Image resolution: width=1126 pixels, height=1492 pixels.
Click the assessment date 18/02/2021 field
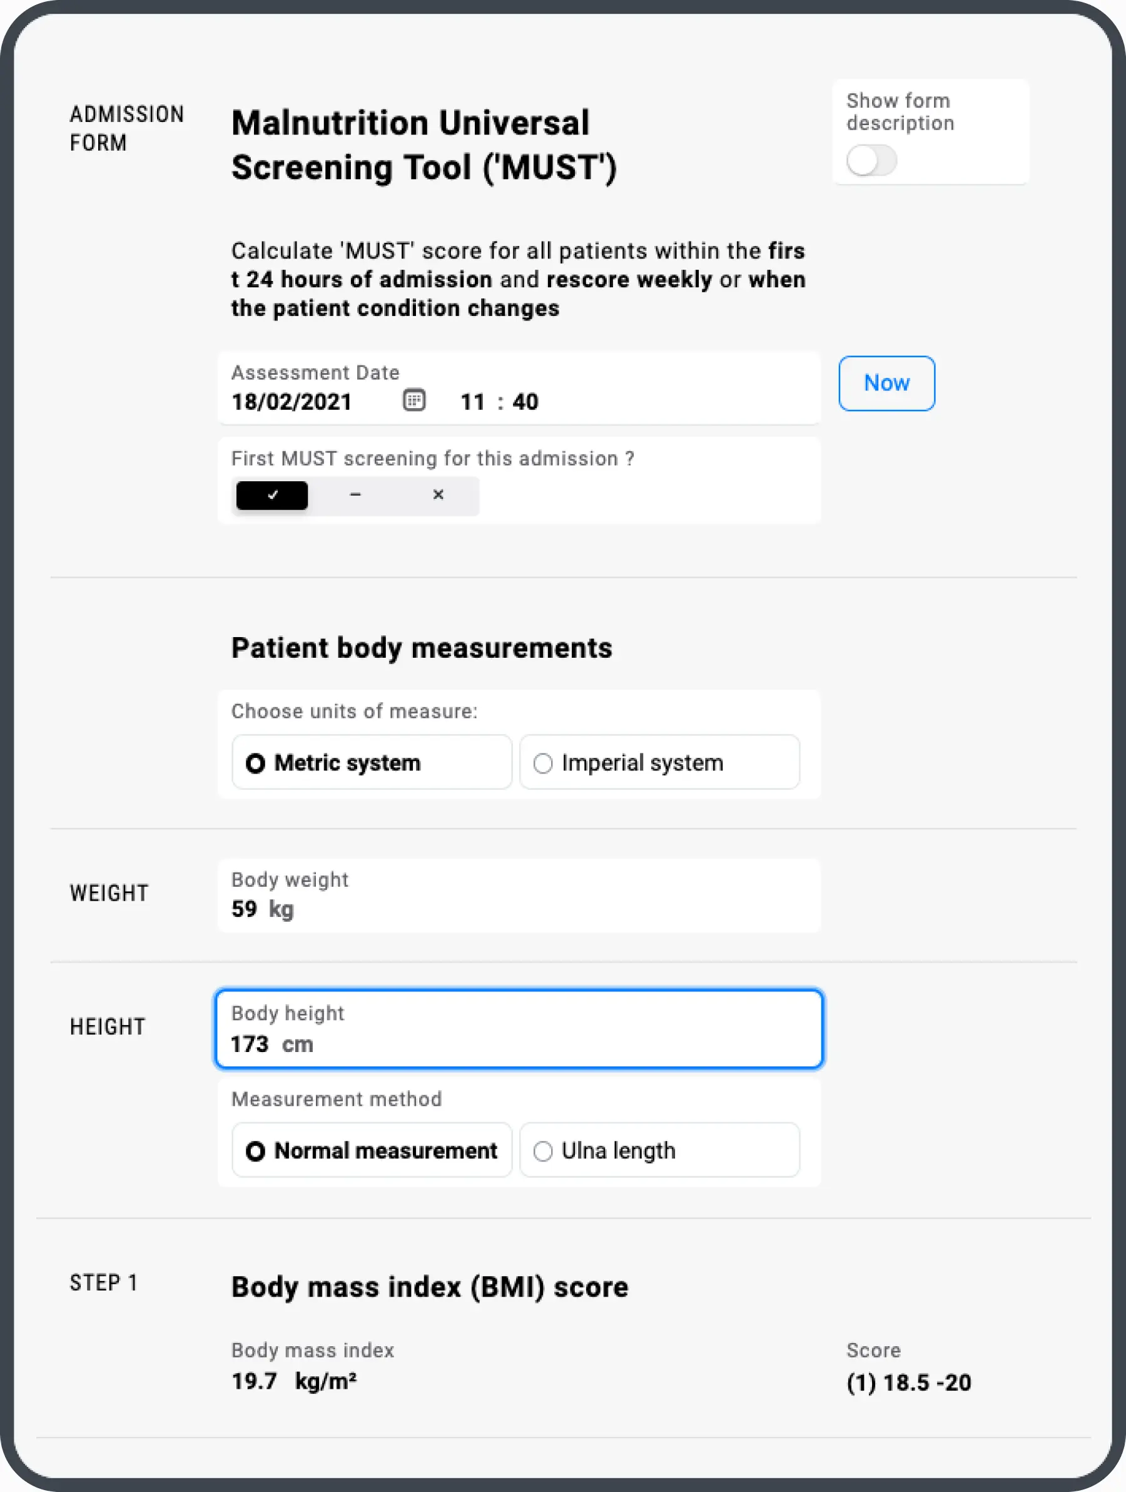coord(292,402)
